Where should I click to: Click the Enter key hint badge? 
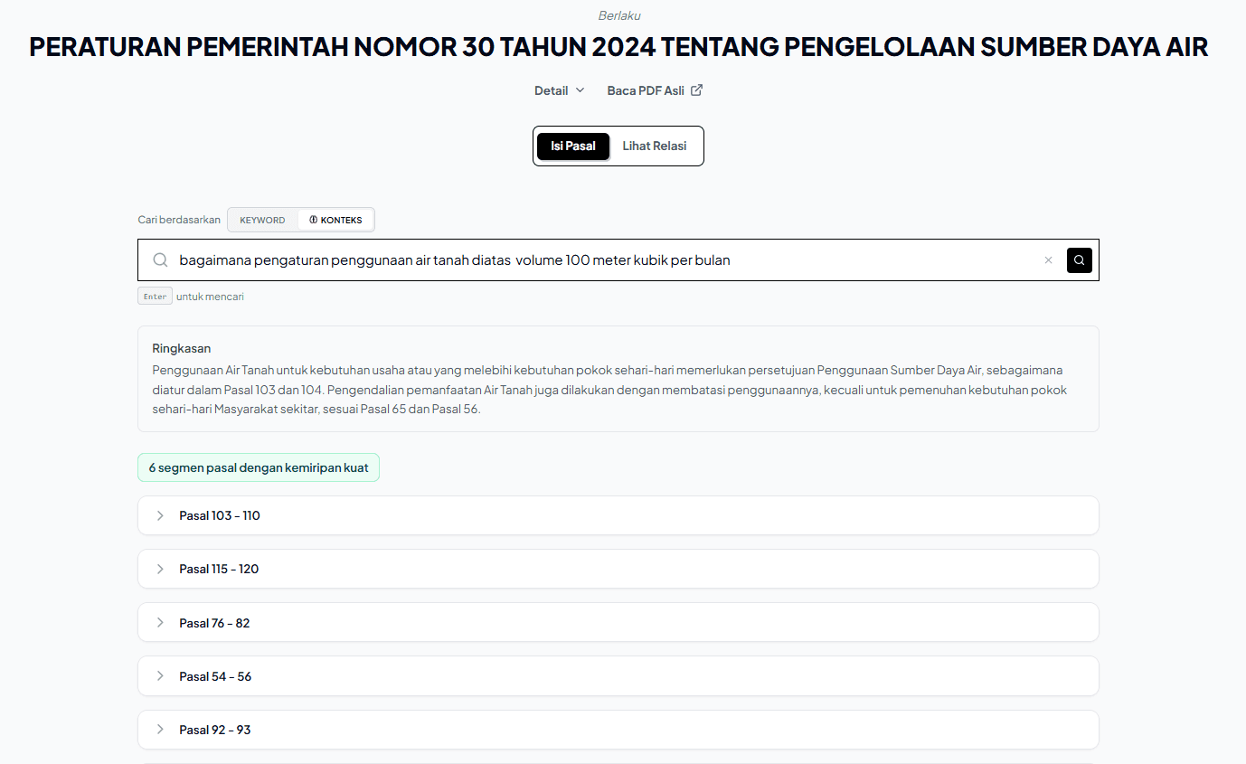click(154, 296)
